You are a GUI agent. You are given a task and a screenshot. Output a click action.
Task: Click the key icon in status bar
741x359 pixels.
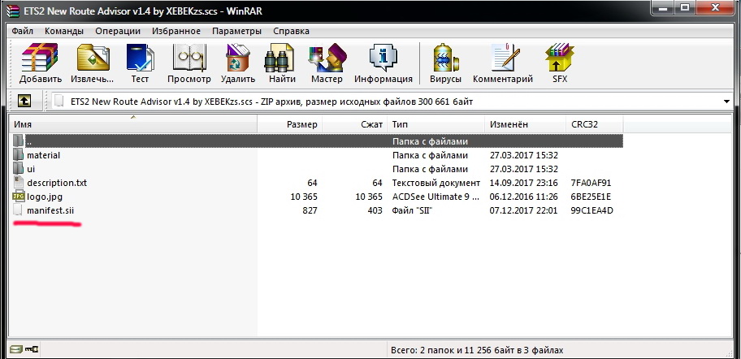tap(33, 350)
